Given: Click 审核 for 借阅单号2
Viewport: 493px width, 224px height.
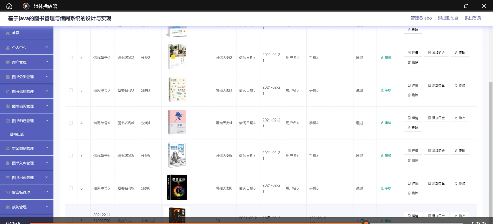Looking at the screenshot, I should (386, 58).
